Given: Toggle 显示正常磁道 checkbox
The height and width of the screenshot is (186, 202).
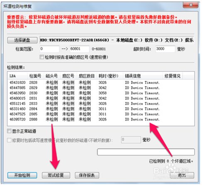Looking at the screenshot, I should 9,131.
